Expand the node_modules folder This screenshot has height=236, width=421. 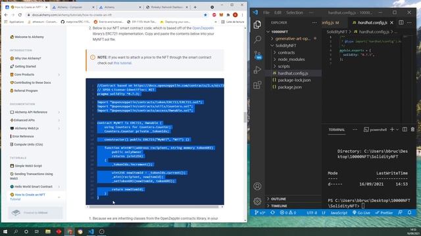(291, 60)
